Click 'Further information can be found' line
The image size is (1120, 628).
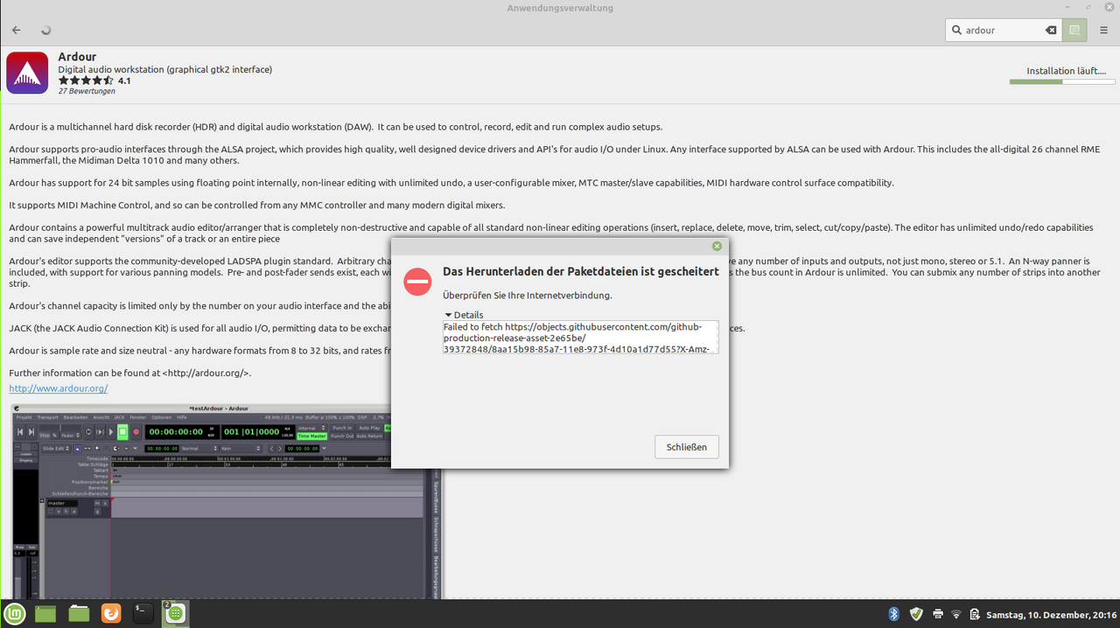coord(130,373)
